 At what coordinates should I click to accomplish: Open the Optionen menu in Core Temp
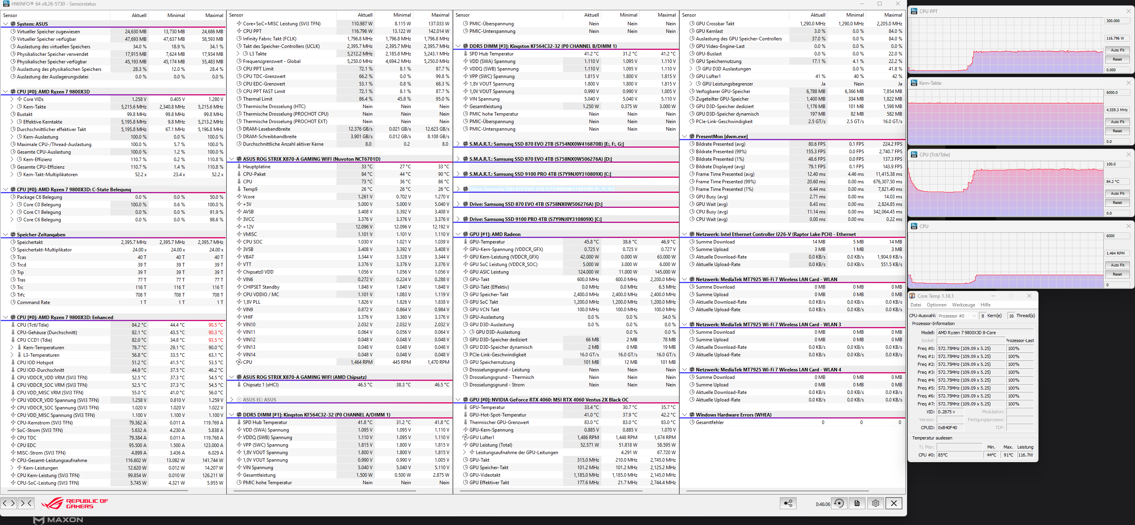pos(936,304)
